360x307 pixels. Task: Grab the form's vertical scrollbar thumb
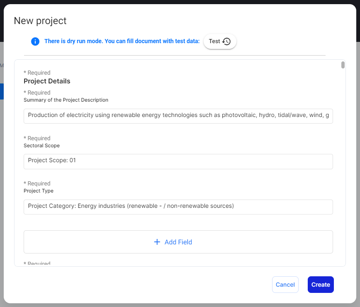click(343, 65)
